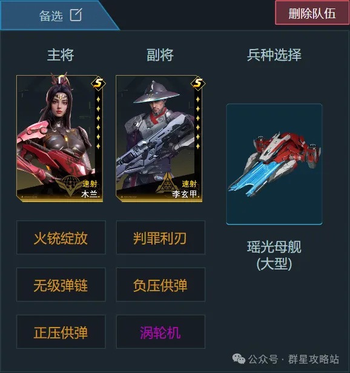The width and height of the screenshot is (350, 373).
Task: Open the purple 涡轮机 skill slot
Action: coord(160,332)
